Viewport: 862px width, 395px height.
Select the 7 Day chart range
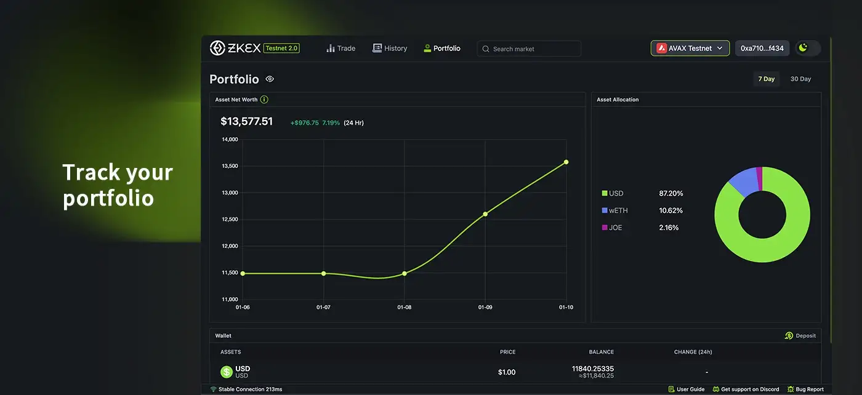767,79
